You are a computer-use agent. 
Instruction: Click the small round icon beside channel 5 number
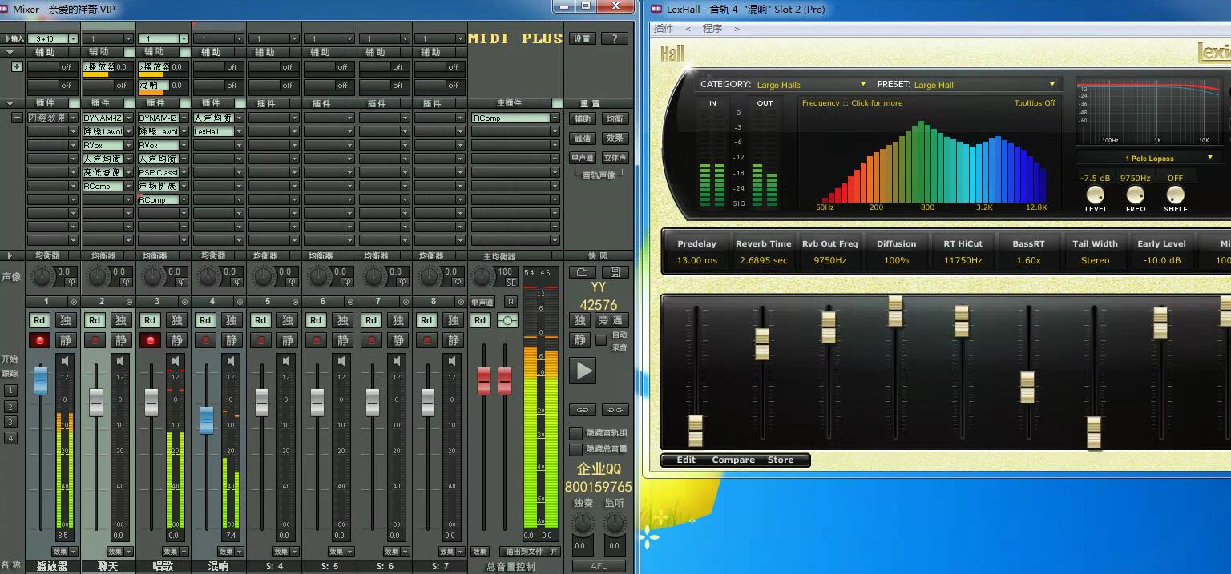pyautogui.click(x=295, y=302)
